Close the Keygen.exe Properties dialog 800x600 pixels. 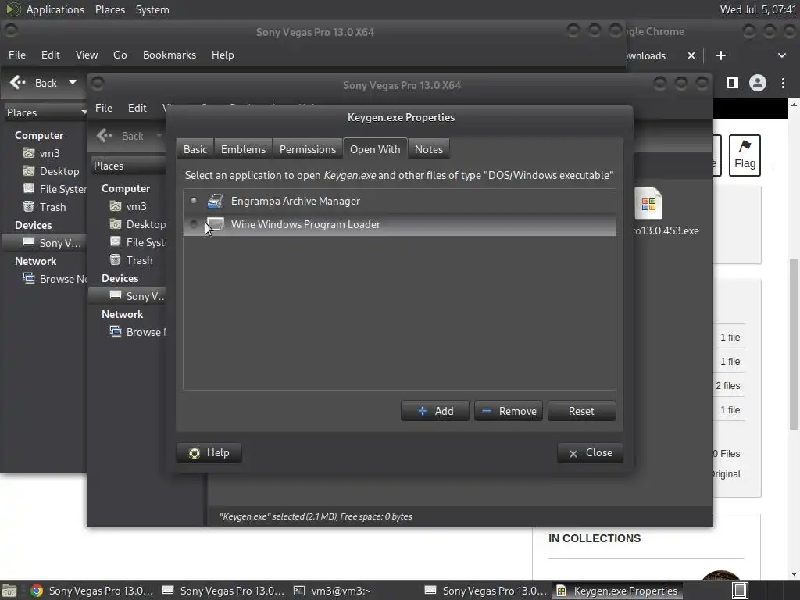click(x=591, y=453)
